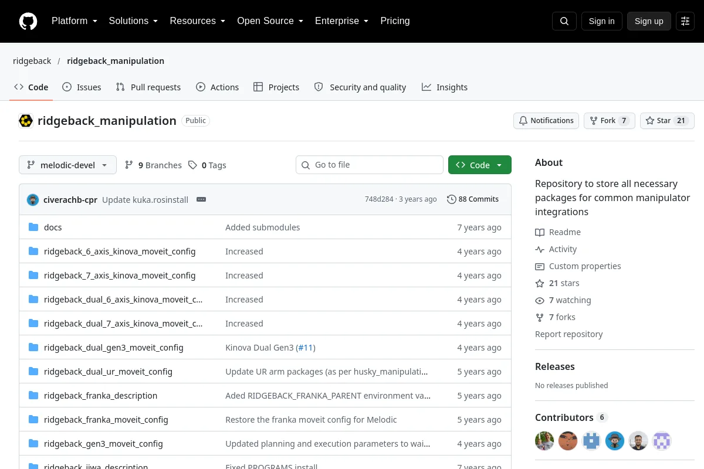Open Readme link in About
704x469 pixels.
(x=558, y=232)
